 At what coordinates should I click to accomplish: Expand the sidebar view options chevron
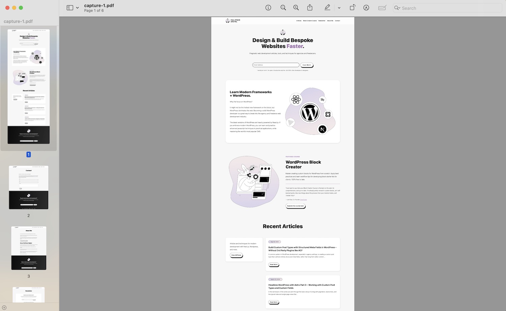[78, 8]
